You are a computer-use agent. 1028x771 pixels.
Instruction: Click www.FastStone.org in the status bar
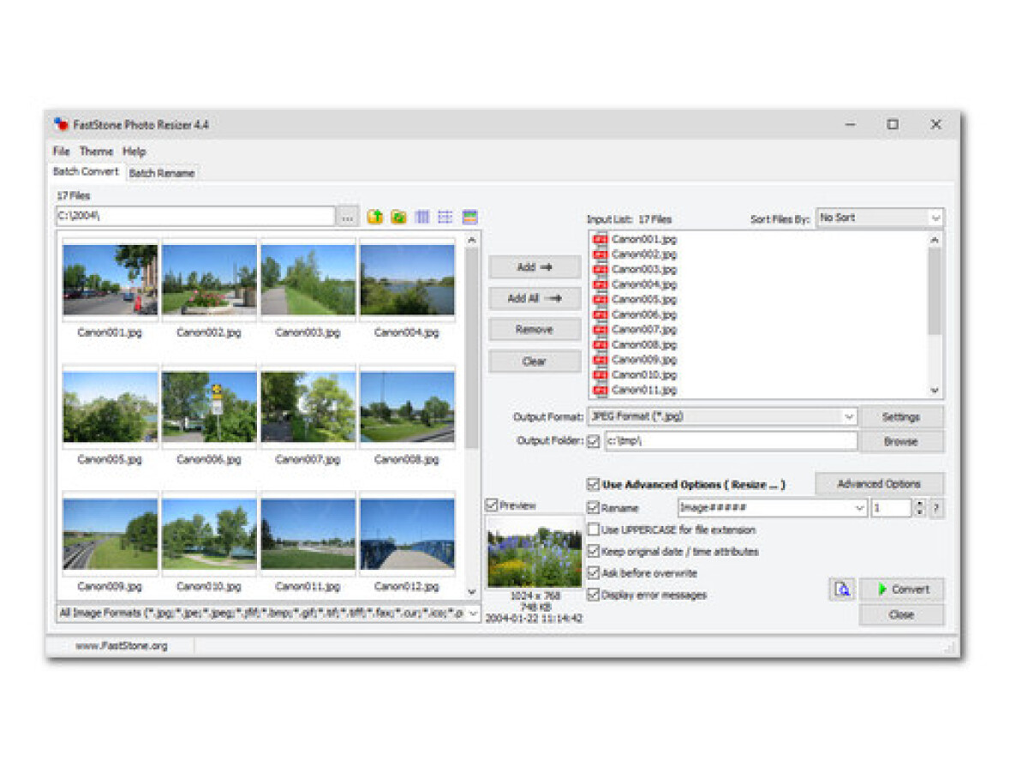click(122, 646)
